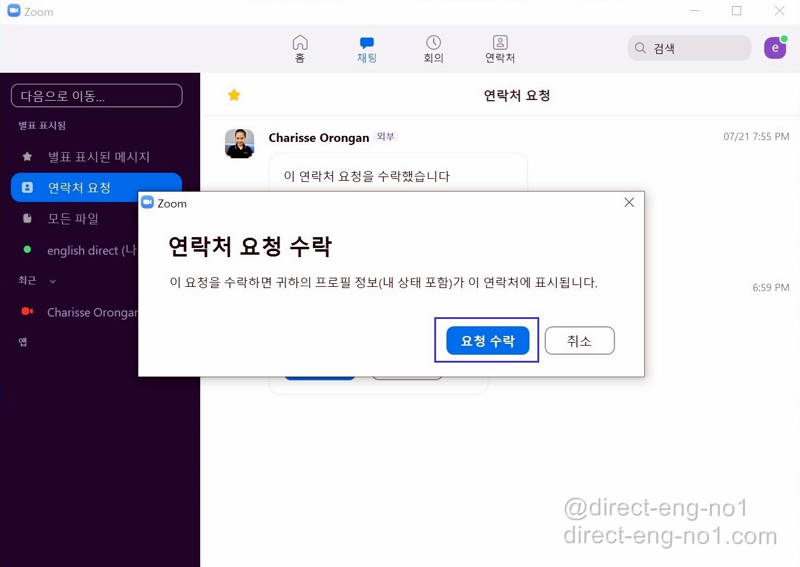The height and width of the screenshot is (567, 800).
Task: Collapse the 최근 section chevron
Action: [x=53, y=281]
